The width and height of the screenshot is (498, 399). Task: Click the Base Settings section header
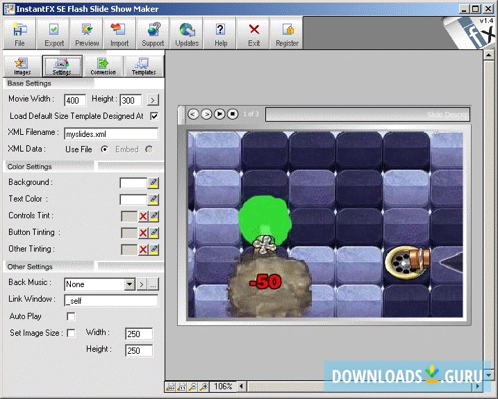(29, 83)
